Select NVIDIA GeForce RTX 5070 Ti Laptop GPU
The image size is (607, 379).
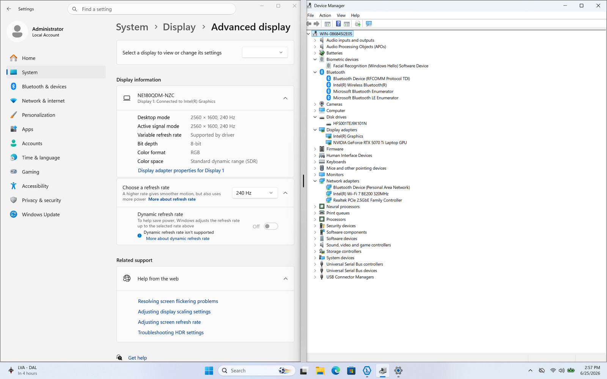370,143
